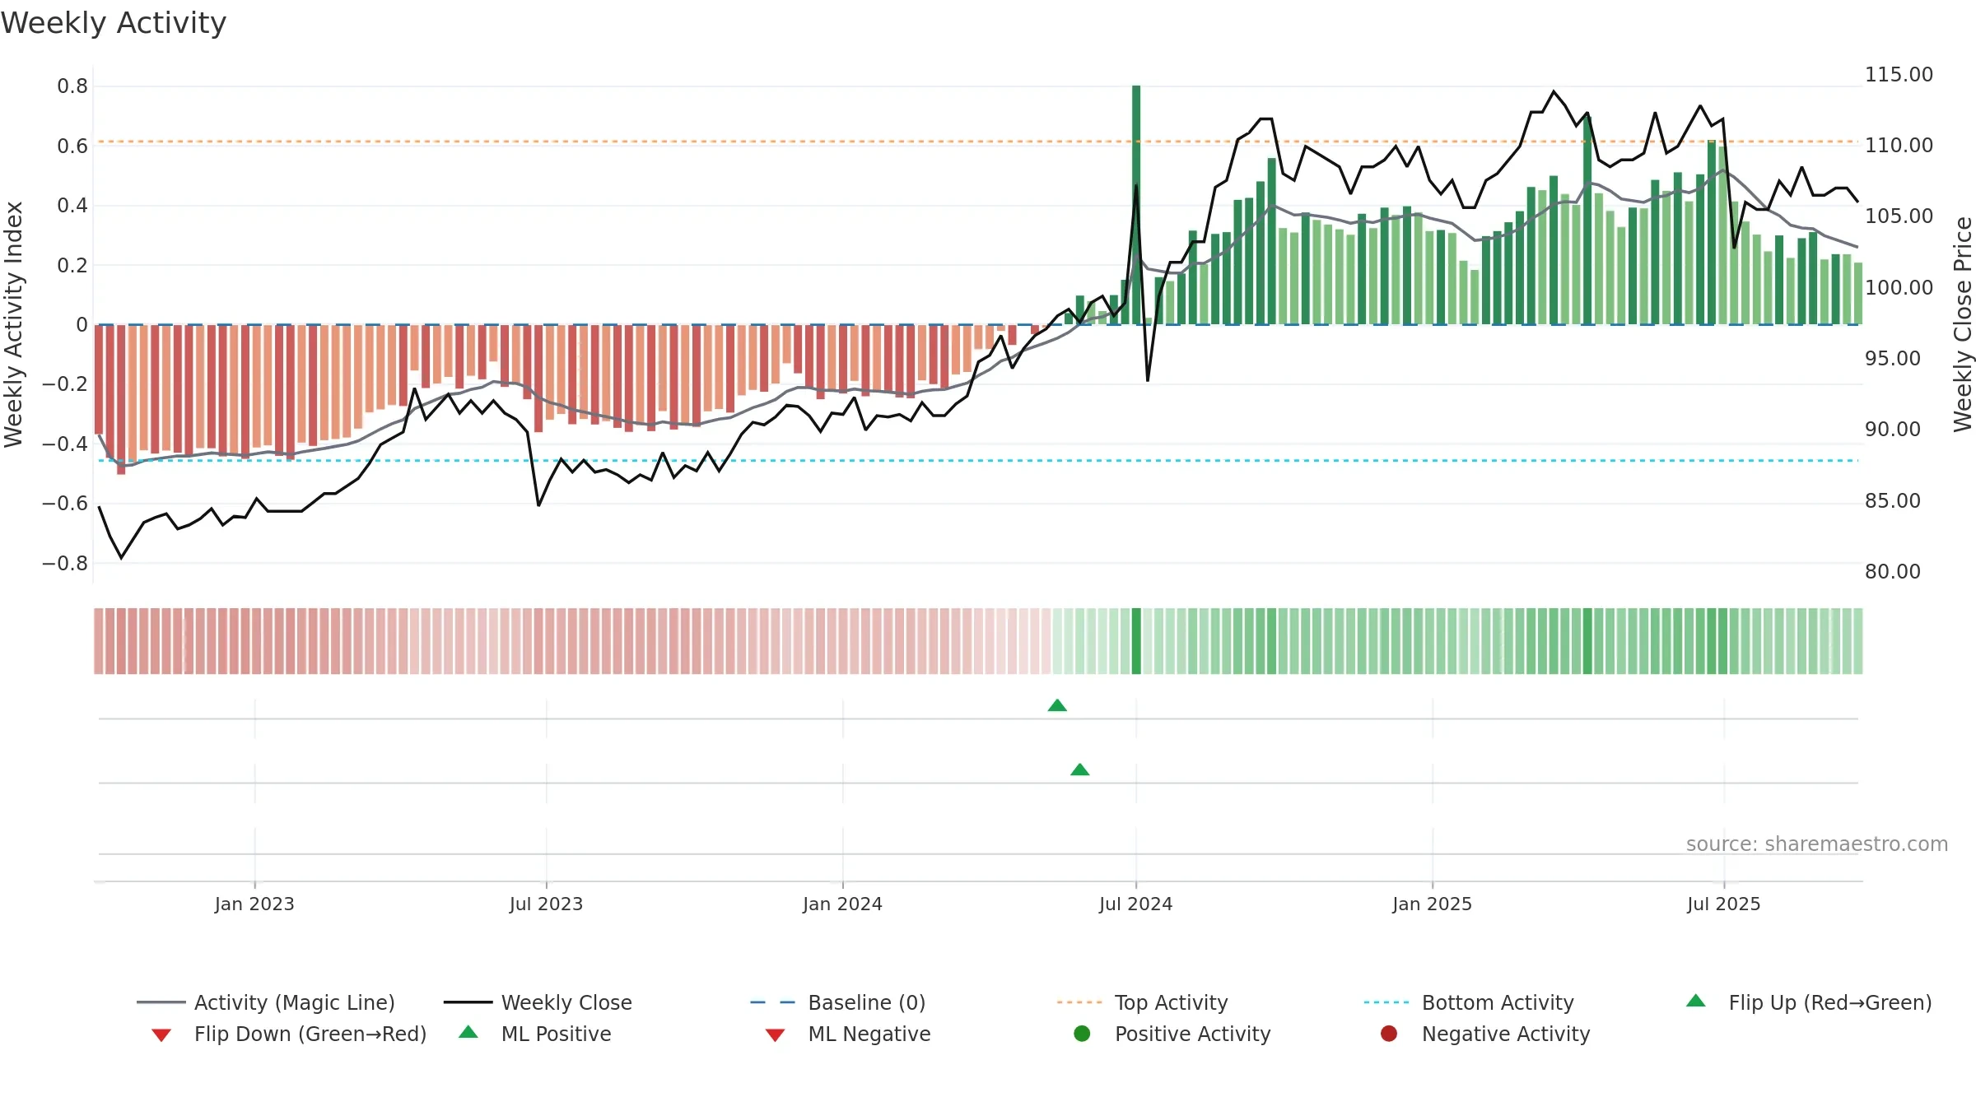Image resolution: width=1976 pixels, height=1111 pixels.
Task: Toggle Flip Up (Red→Green) legend entry
Action: (x=1809, y=1002)
